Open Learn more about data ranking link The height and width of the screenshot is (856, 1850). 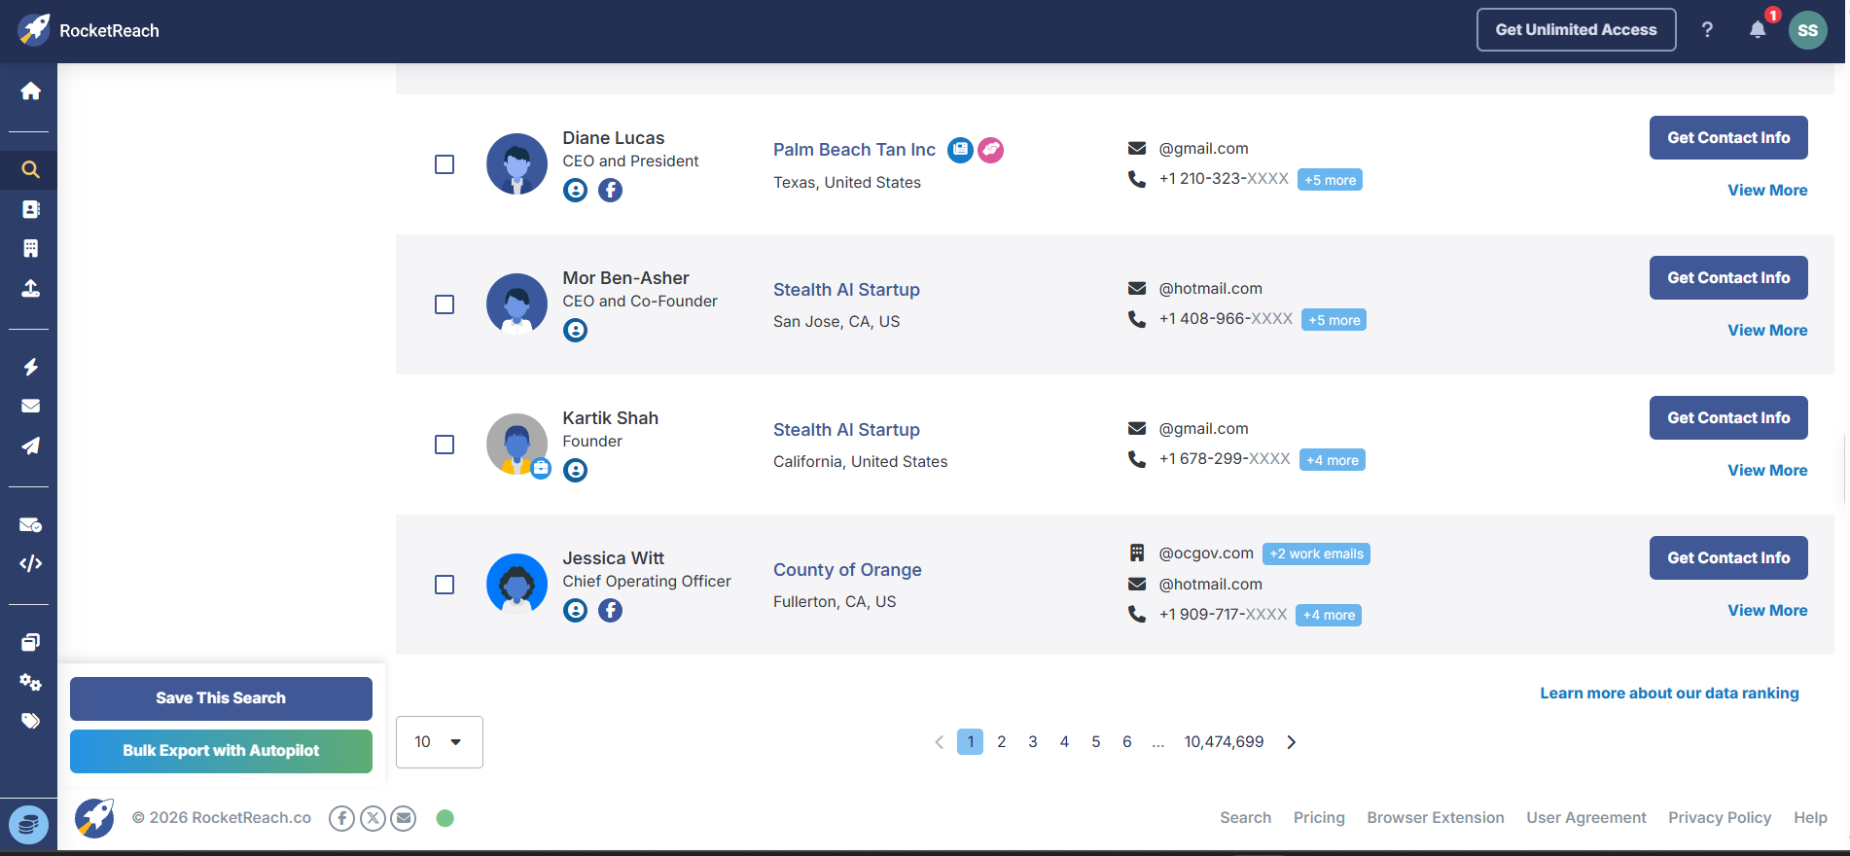click(x=1669, y=694)
